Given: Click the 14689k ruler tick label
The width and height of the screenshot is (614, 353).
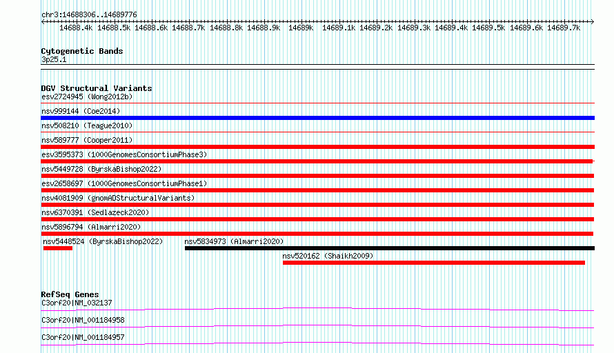Looking at the screenshot, I should 301,28.
